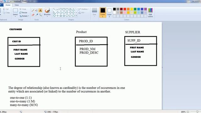201x113 pixels.
Task: Choose the Six-point star shape
Action: pos(64,16)
